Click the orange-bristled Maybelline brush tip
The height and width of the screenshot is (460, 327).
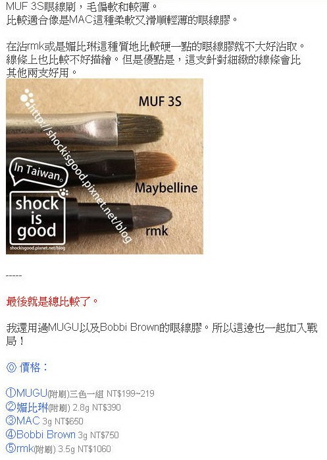pos(156,165)
